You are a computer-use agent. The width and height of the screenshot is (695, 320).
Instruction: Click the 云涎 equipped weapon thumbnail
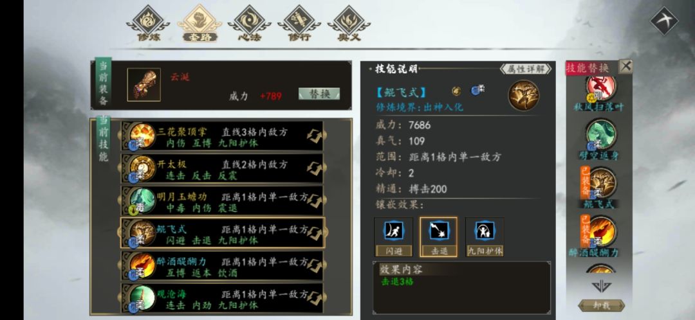coord(144,85)
